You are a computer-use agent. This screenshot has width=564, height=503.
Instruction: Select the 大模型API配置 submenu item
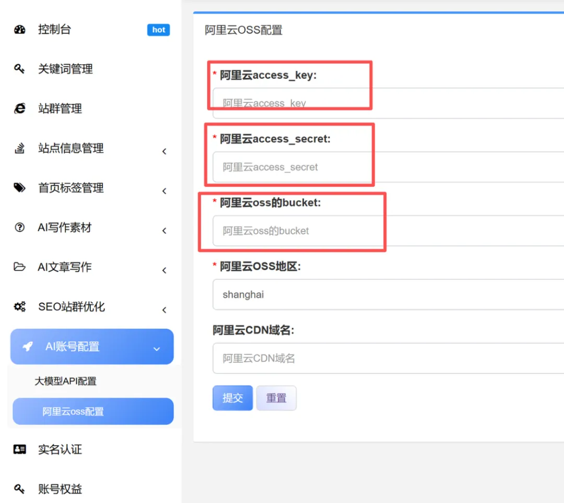[65, 381]
